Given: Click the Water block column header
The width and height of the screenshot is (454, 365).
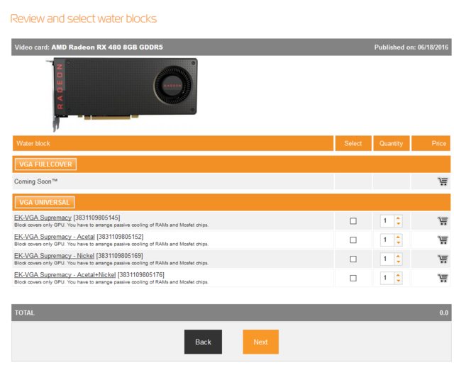Looking at the screenshot, I should click(x=173, y=143).
